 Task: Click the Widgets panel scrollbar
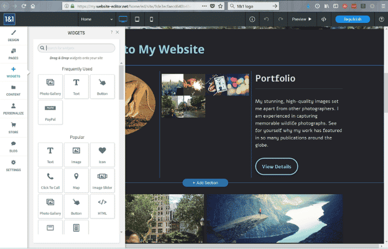click(121, 82)
